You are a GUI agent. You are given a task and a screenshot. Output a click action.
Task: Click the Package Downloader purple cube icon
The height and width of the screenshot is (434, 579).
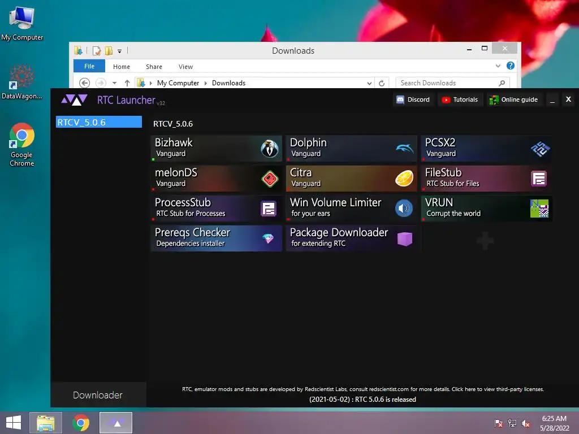[405, 239]
